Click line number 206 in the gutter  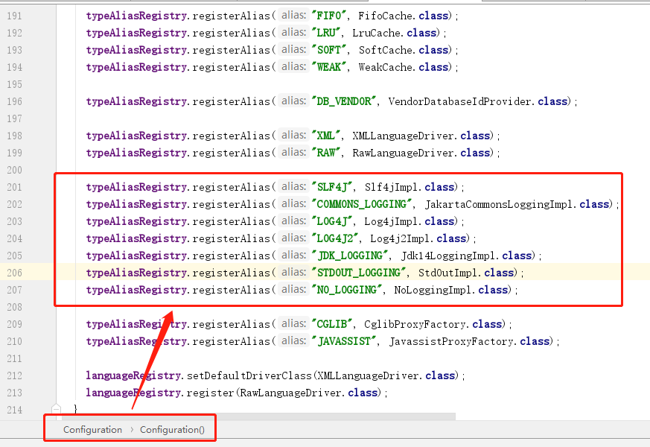coord(14,273)
